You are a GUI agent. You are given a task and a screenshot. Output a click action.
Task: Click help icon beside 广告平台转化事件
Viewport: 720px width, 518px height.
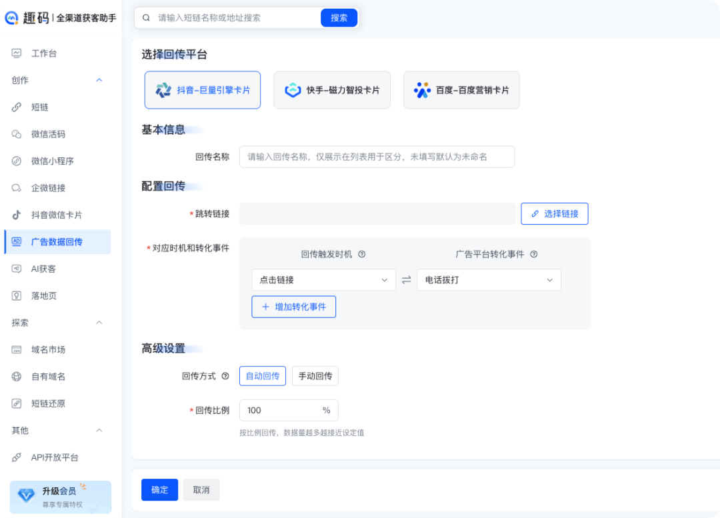(x=533, y=255)
